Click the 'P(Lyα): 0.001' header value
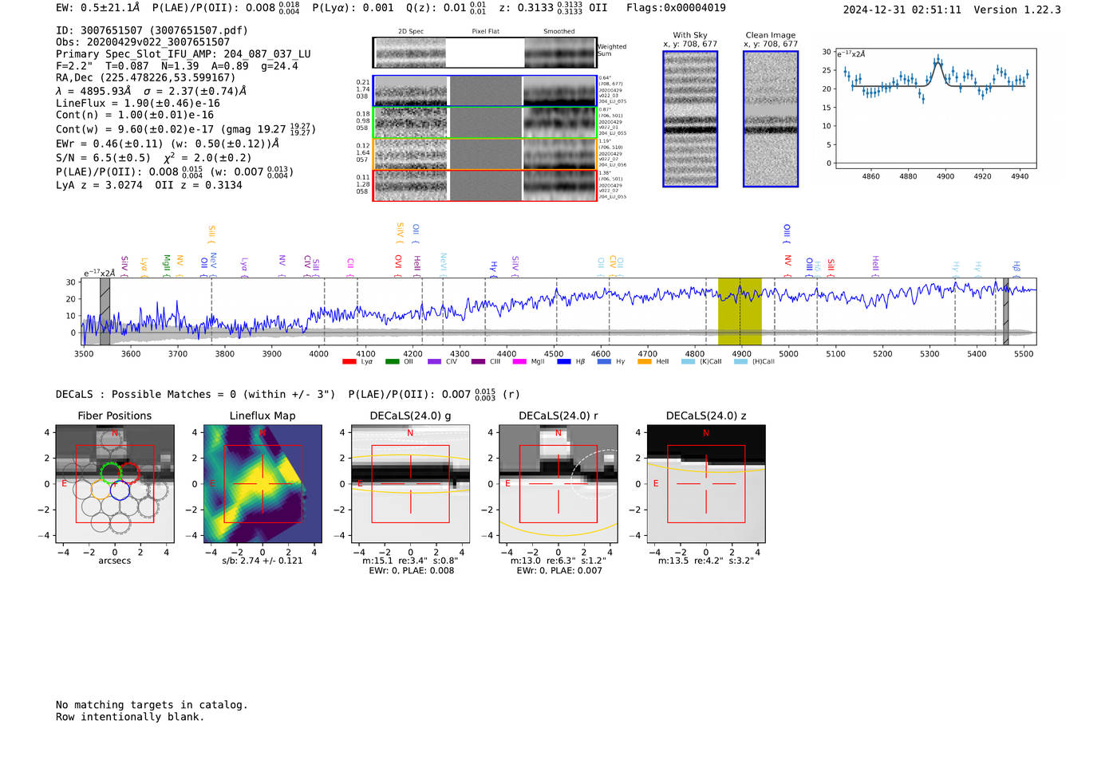The width and height of the screenshot is (1117, 760). 353,8
